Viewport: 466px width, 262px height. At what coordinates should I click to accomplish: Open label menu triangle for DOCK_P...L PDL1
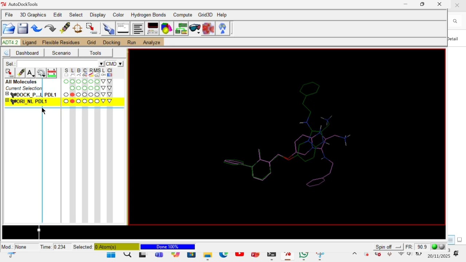[103, 95]
